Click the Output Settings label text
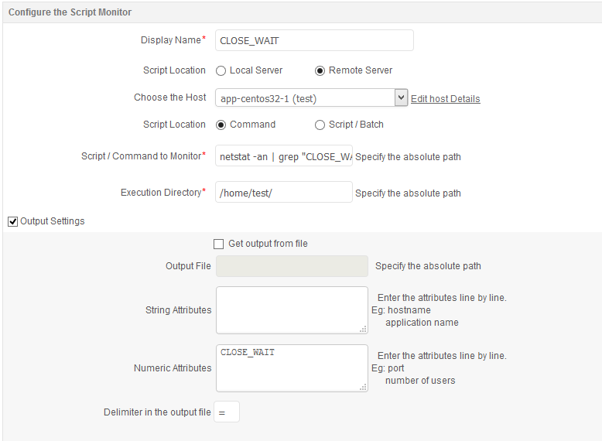The height and width of the screenshot is (441, 602). point(53,221)
